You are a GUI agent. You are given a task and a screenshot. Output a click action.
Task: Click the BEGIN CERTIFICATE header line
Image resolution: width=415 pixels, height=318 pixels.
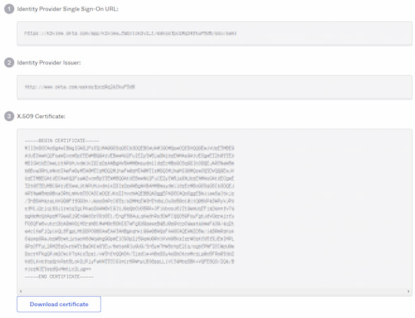[x=62, y=141]
